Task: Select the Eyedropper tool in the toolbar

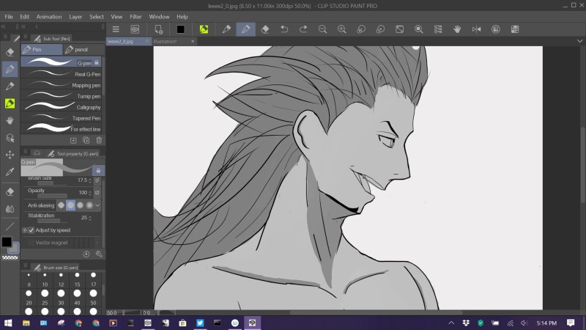Action: coord(10,172)
